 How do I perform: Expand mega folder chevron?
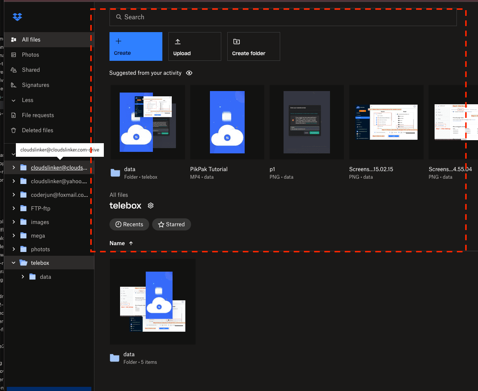[14, 236]
